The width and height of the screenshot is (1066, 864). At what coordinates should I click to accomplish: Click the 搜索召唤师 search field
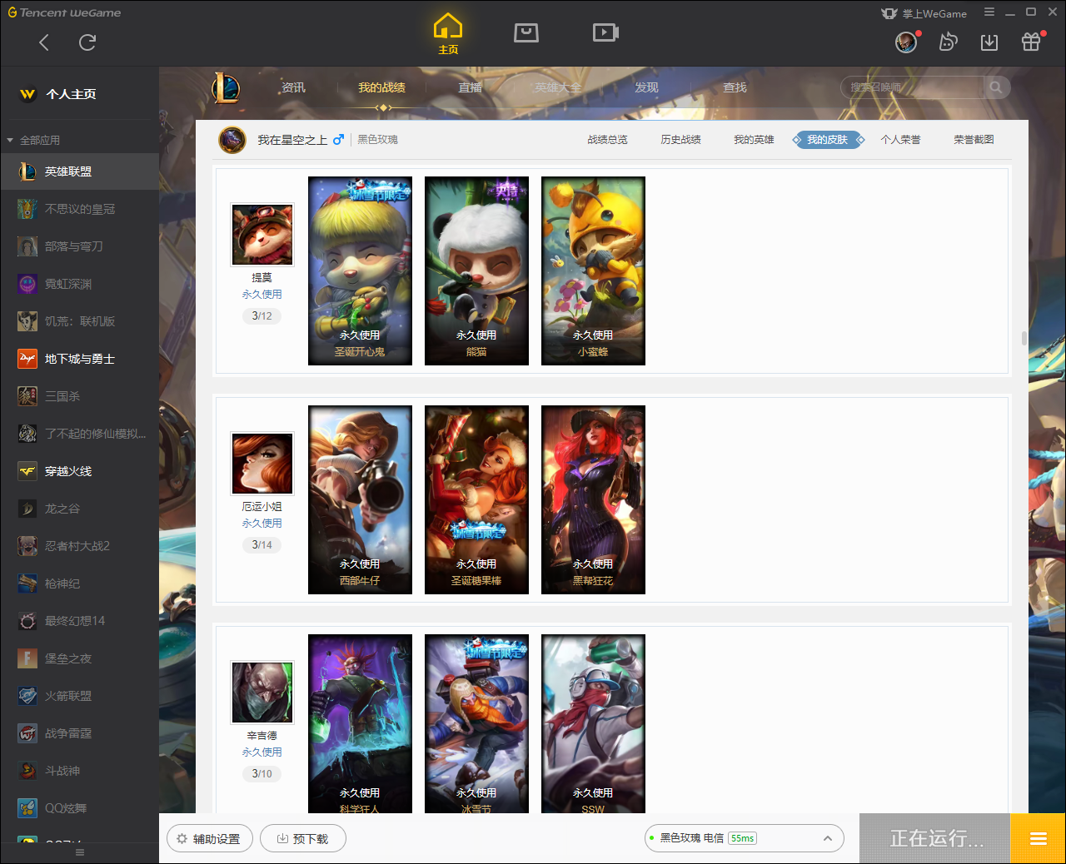point(913,87)
